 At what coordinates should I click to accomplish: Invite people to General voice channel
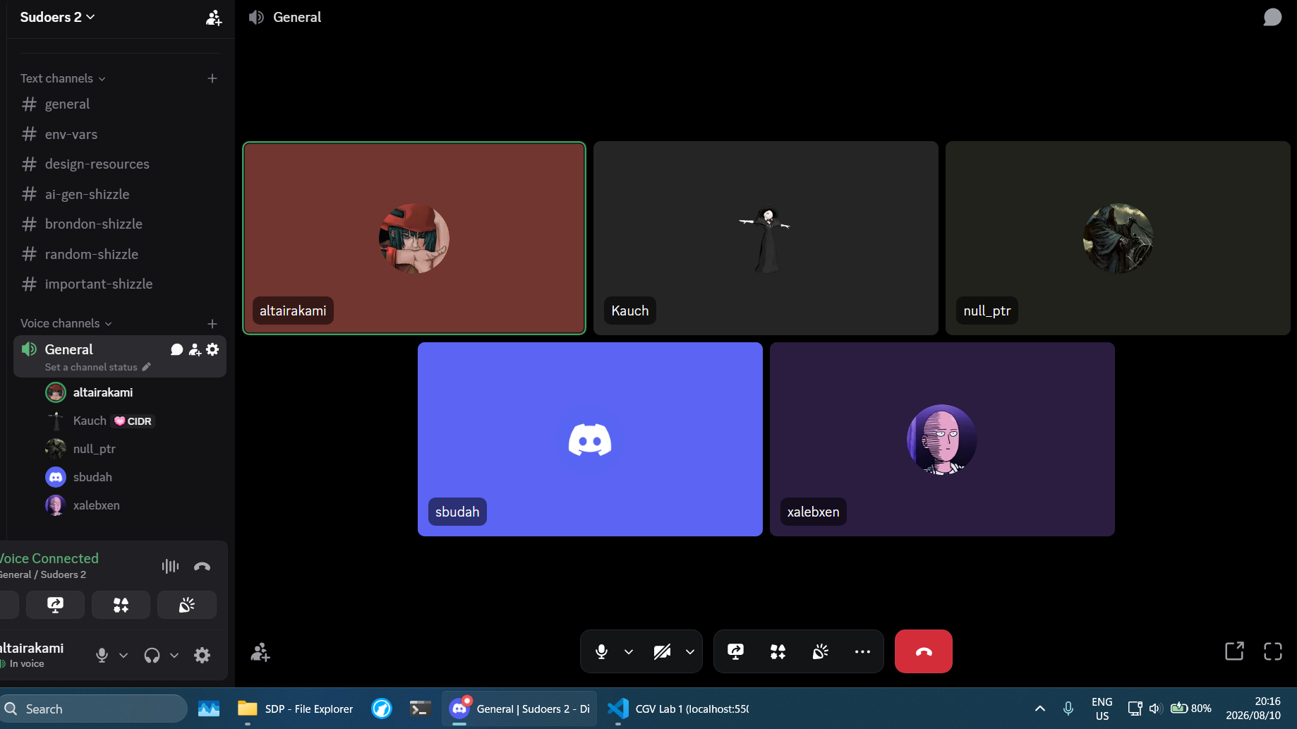point(195,349)
